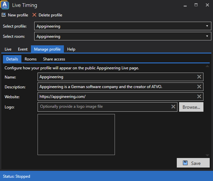Click the empty logo preview box
Screen dimensions: 213x181
tap(76, 134)
